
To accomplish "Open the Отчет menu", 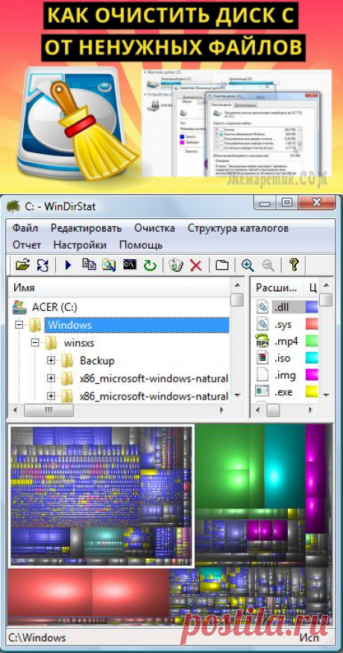I will [27, 245].
